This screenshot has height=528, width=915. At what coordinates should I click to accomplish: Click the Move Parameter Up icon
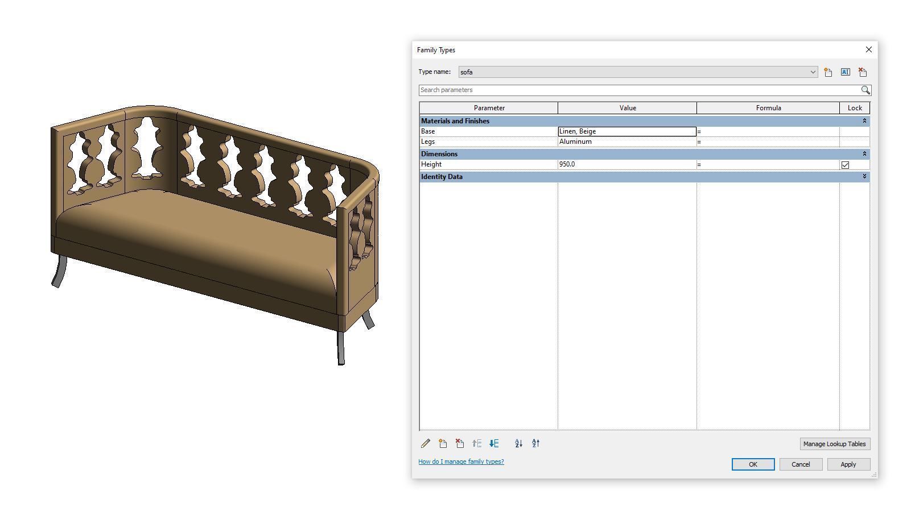tap(477, 443)
